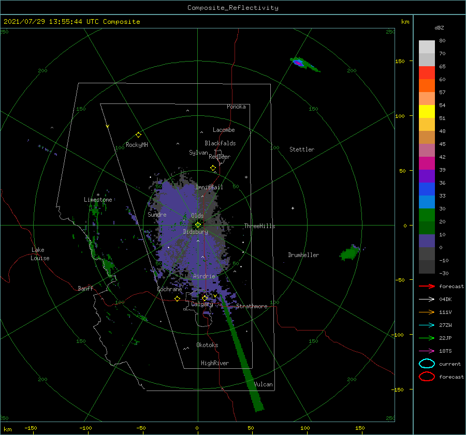
Task: Select the 39 dBZ purple color swatch
Action: (x=427, y=176)
